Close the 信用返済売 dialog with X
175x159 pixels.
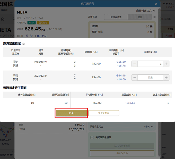coord(156,4)
